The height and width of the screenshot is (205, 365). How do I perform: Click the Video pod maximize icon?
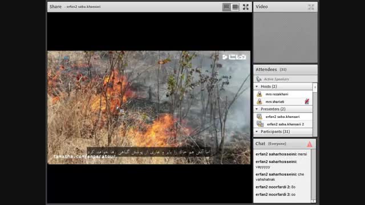311,7
